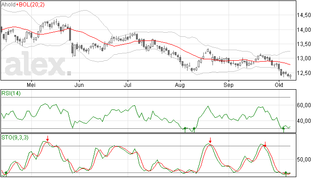
Task: Click the STO(9,3,3) indicator label
Action: (15, 138)
